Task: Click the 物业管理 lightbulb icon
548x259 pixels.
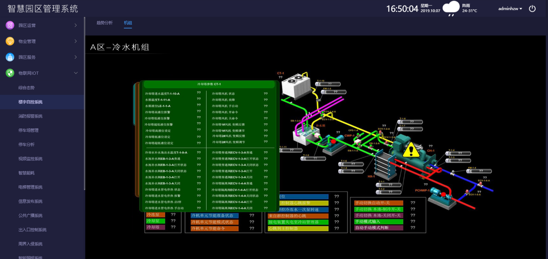Action: coord(10,41)
